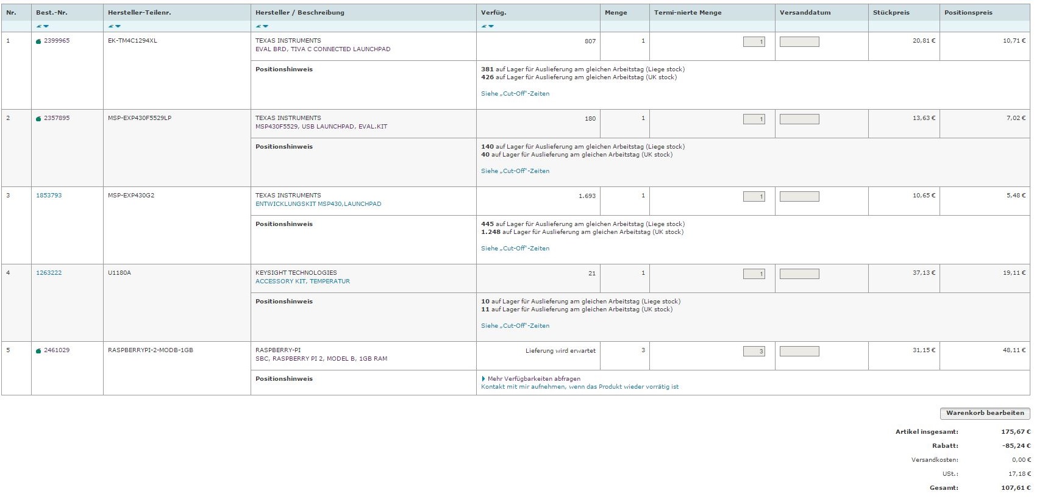Focus terminierte Menge field for EK-TM4C1294XL
1045x499 pixels.
(x=754, y=42)
